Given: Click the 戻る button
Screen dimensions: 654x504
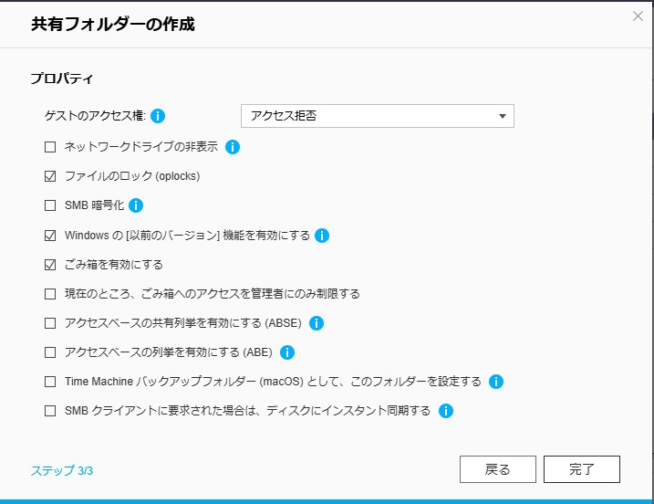Looking at the screenshot, I should [498, 469].
